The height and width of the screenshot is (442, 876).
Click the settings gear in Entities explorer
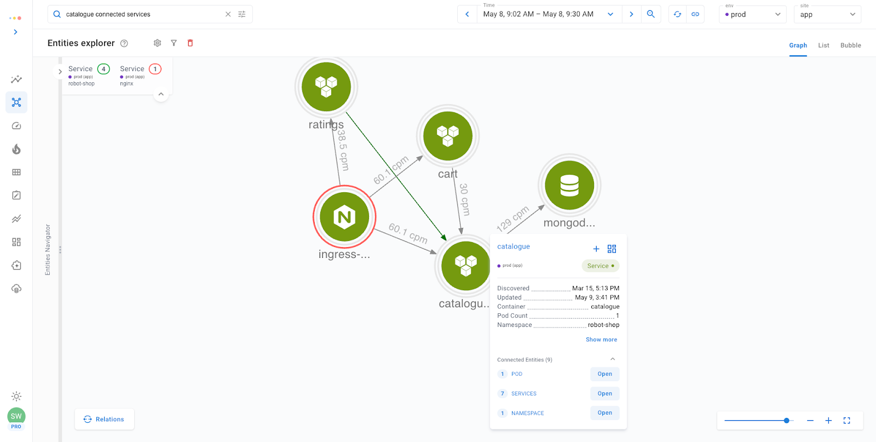[x=157, y=43]
